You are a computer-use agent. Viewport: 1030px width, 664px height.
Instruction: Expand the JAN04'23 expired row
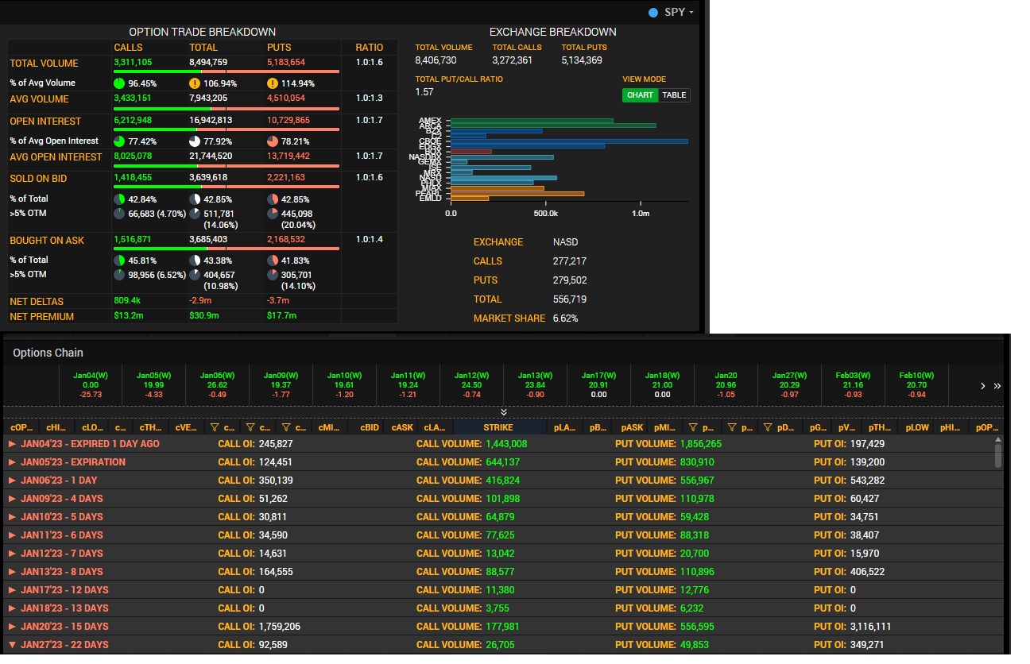pyautogui.click(x=12, y=444)
